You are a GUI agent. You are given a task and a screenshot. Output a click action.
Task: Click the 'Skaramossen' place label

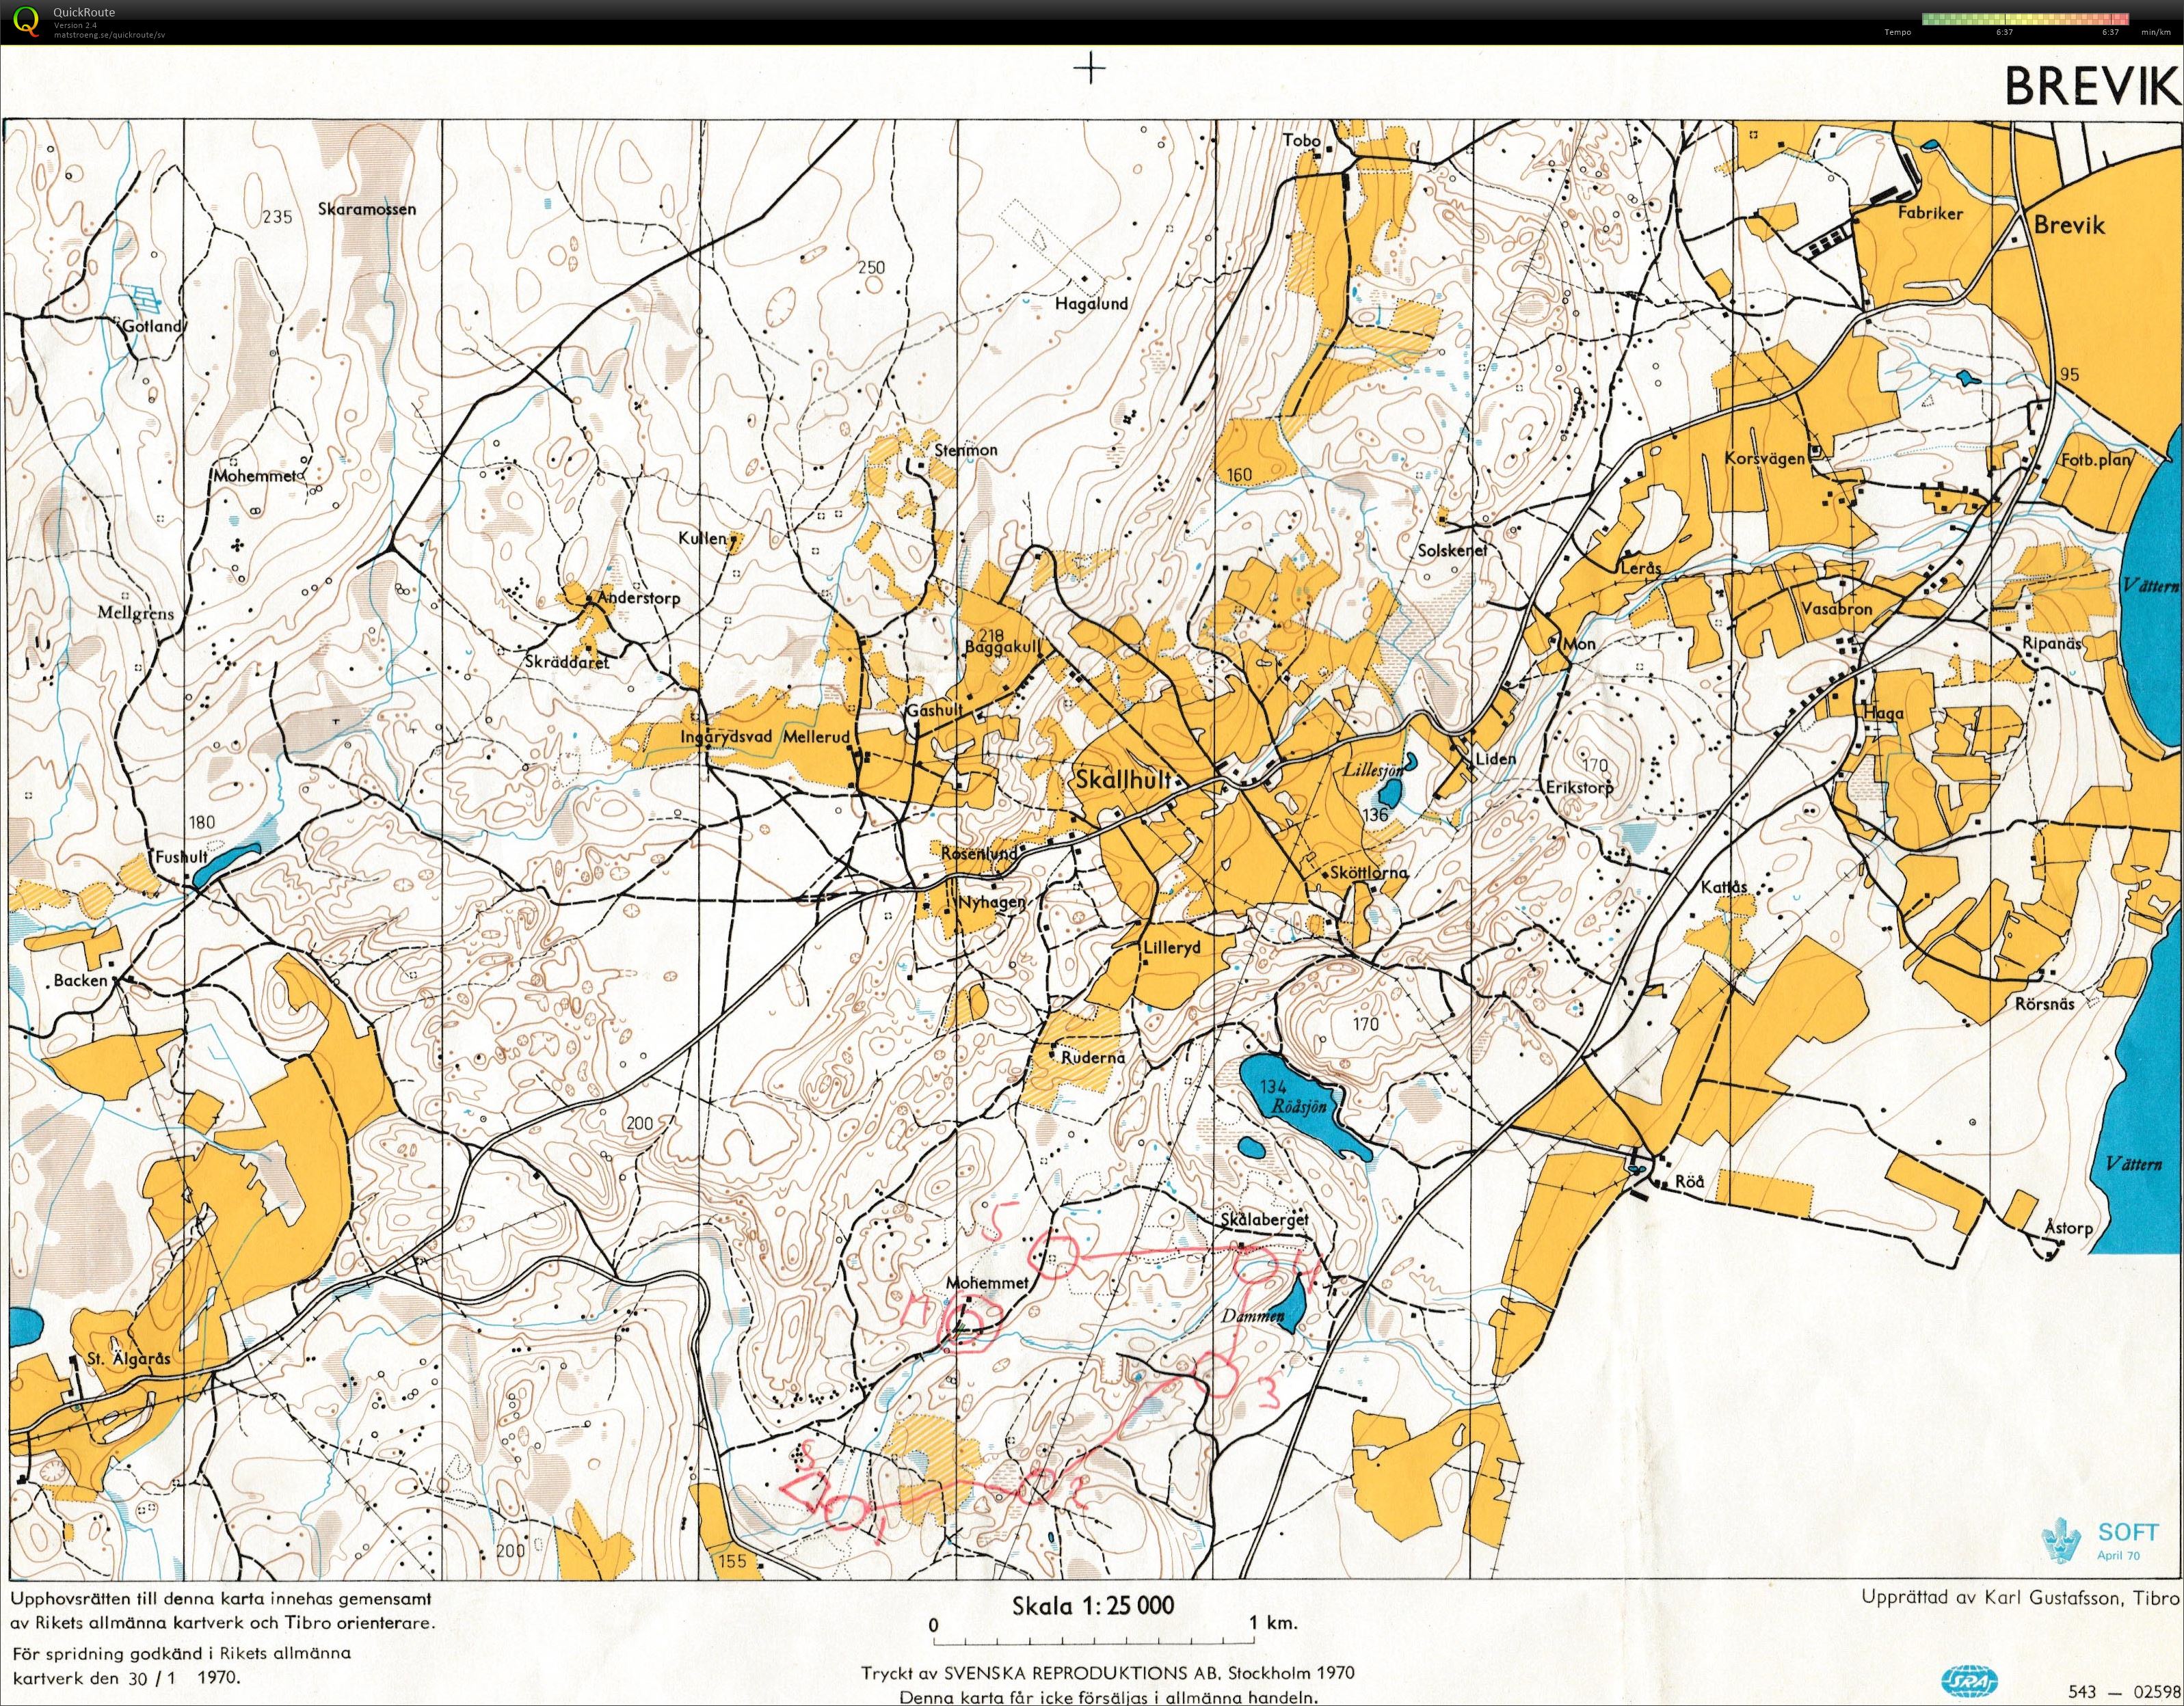point(367,210)
